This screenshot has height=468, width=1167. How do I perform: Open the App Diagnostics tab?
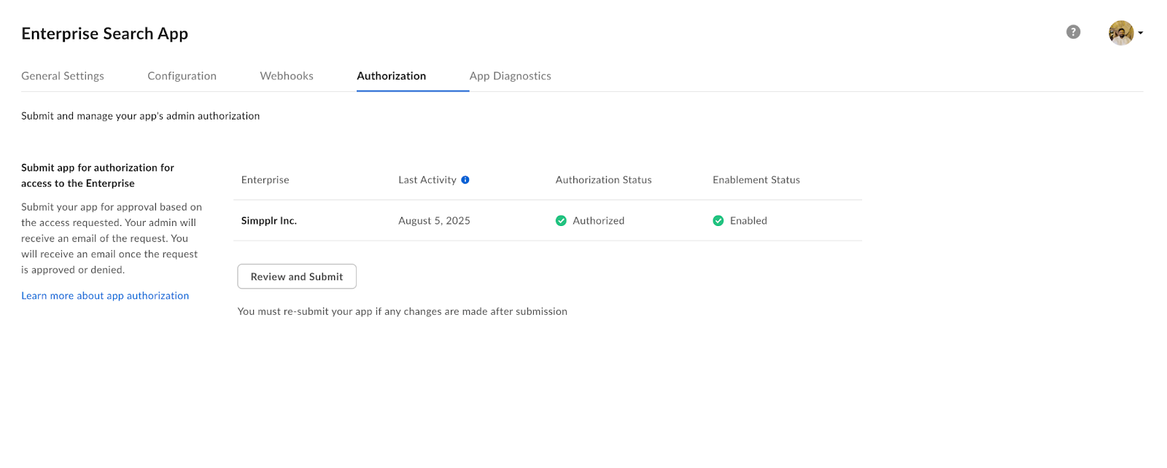click(510, 76)
